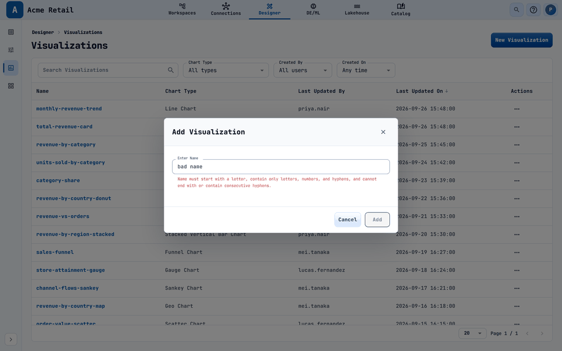This screenshot has height=351, width=562.
Task: Open the help question mark icon
Action: tap(533, 10)
